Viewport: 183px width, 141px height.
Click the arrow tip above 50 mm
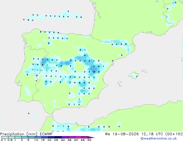pos(91,137)
